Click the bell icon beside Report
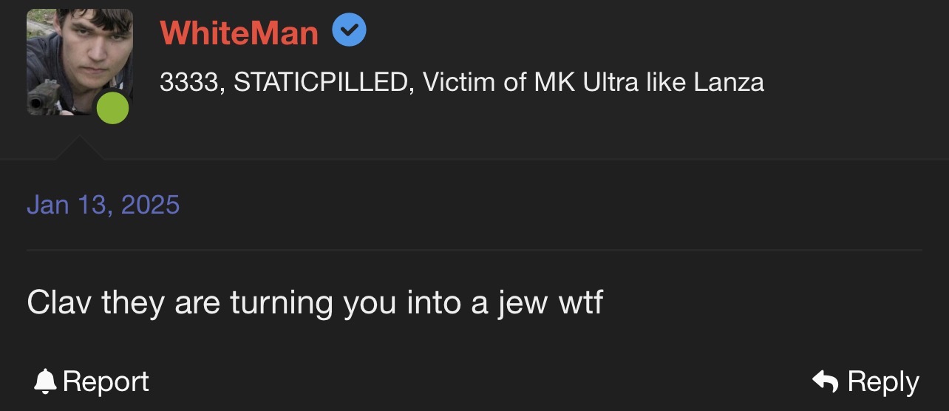The width and height of the screenshot is (949, 411). tap(46, 381)
